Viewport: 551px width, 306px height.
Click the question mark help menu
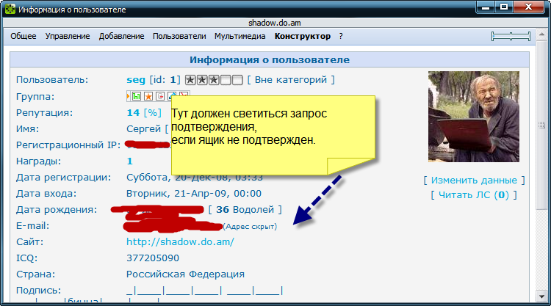pos(341,36)
